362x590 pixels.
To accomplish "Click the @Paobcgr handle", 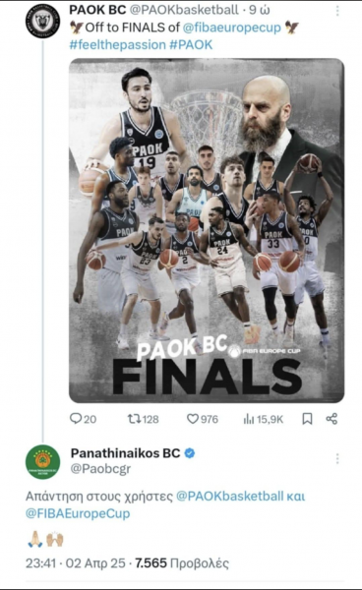I will click(x=100, y=468).
